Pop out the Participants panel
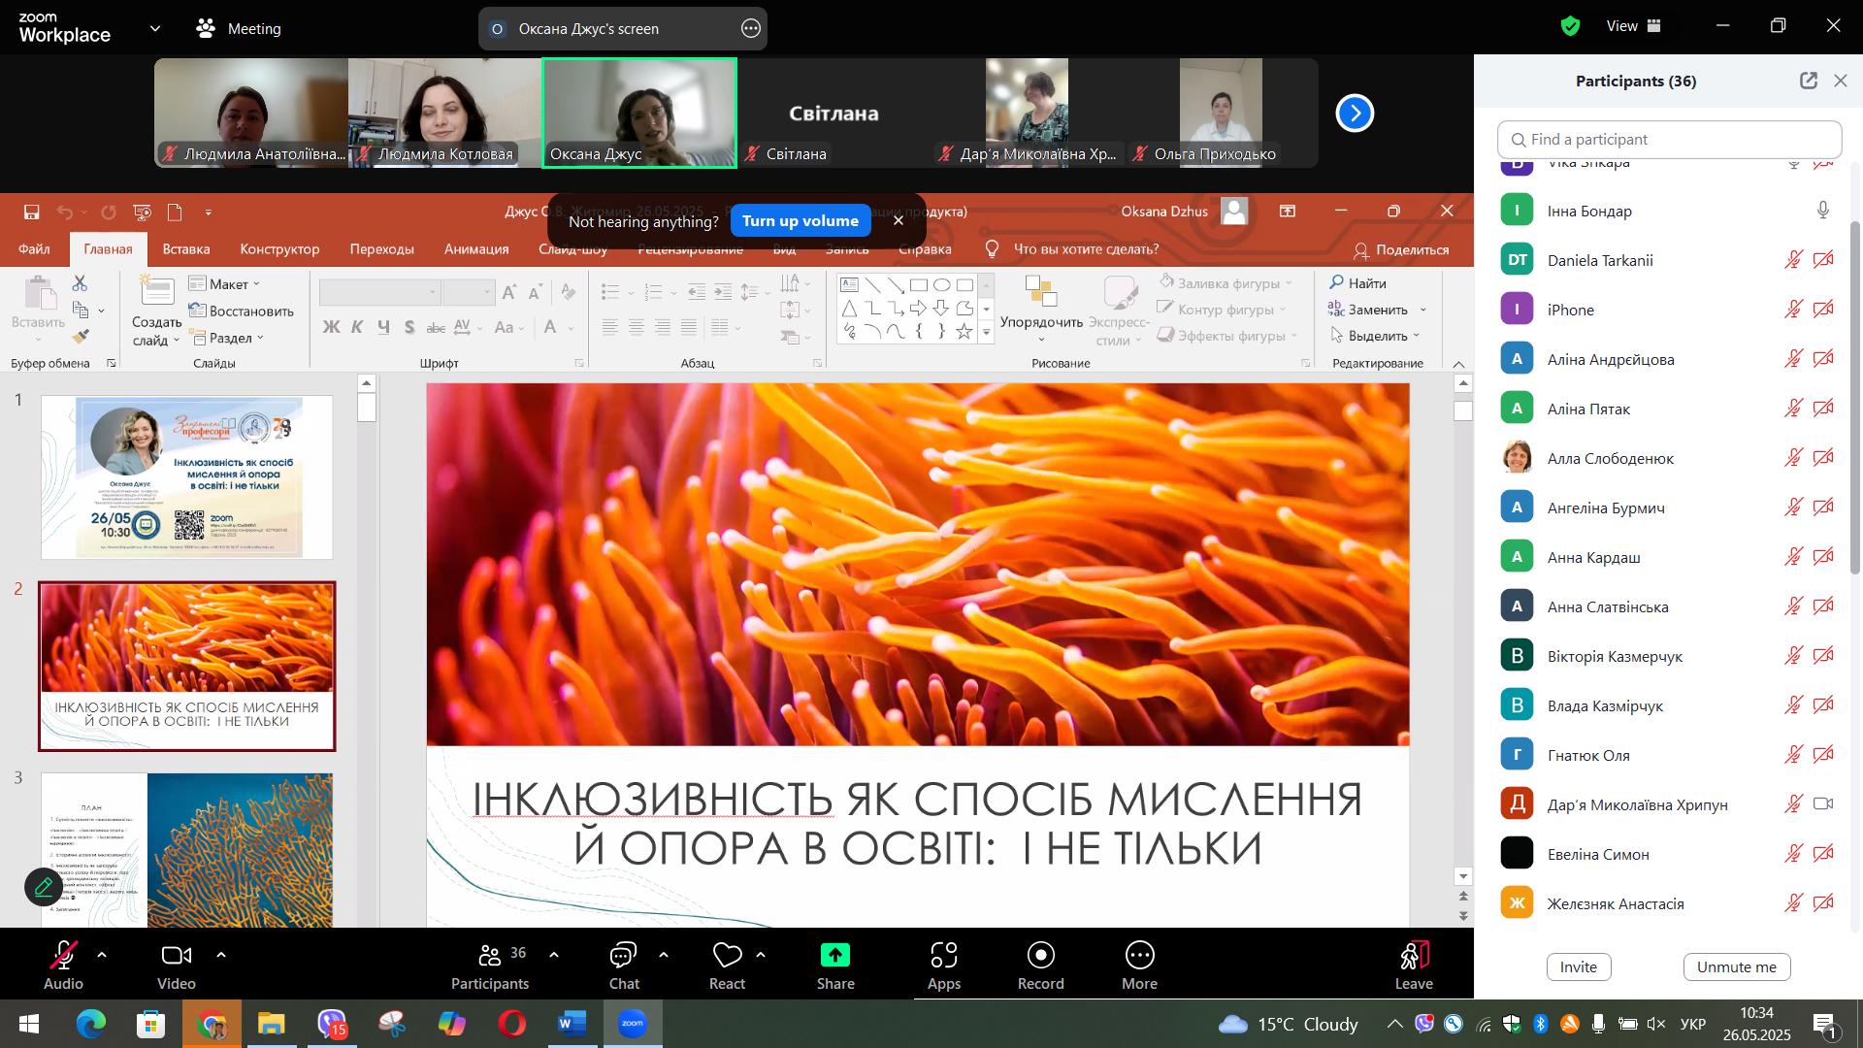1863x1048 pixels. tap(1808, 82)
